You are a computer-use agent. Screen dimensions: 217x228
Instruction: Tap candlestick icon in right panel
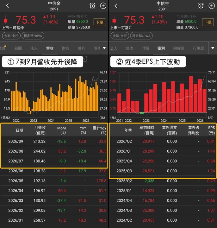[x=114, y=20]
